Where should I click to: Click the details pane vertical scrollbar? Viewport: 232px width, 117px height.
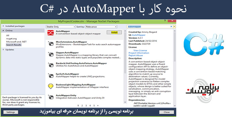[x=175, y=47]
